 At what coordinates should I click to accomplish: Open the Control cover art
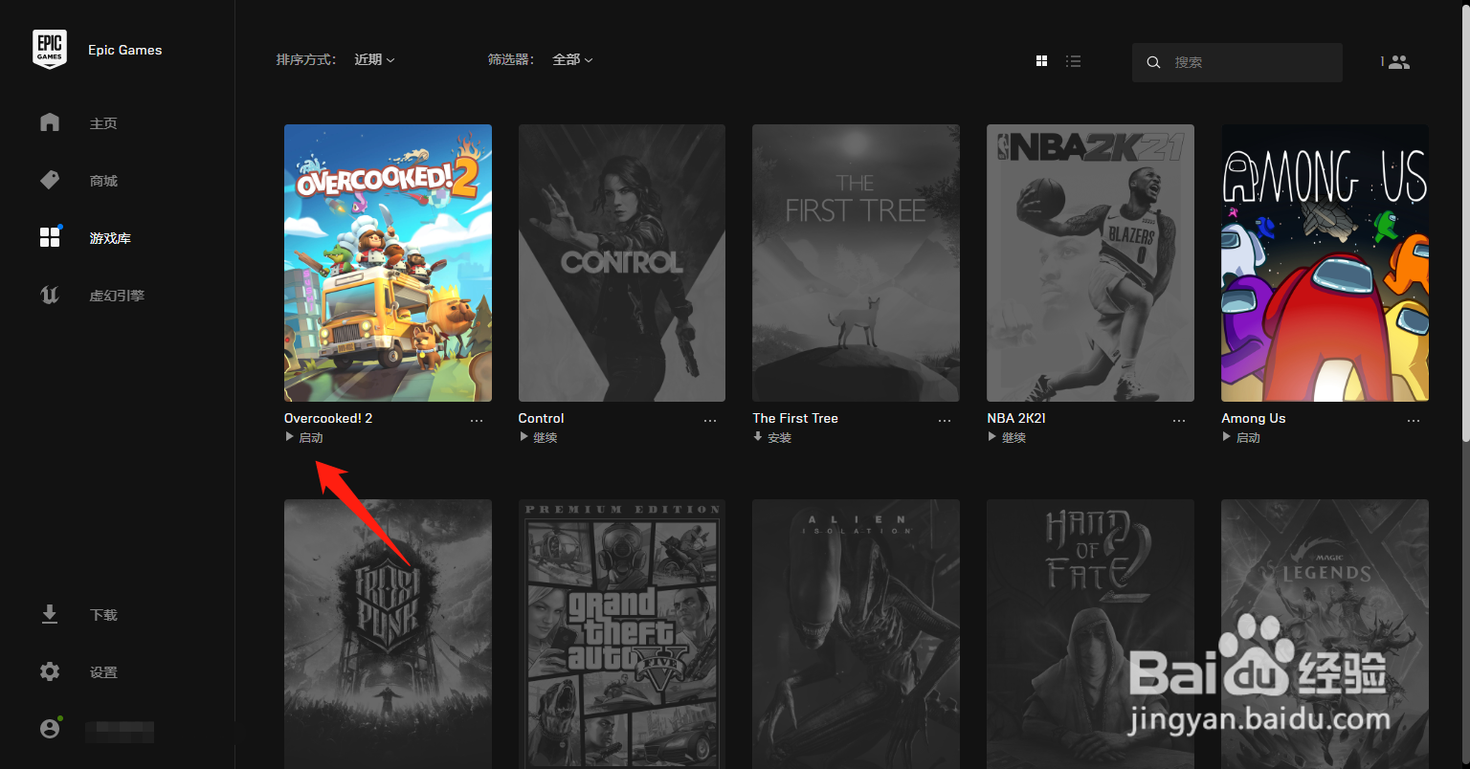(622, 263)
